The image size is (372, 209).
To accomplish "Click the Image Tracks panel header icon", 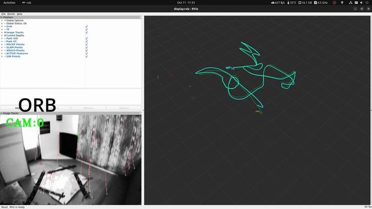I will coord(1,113).
